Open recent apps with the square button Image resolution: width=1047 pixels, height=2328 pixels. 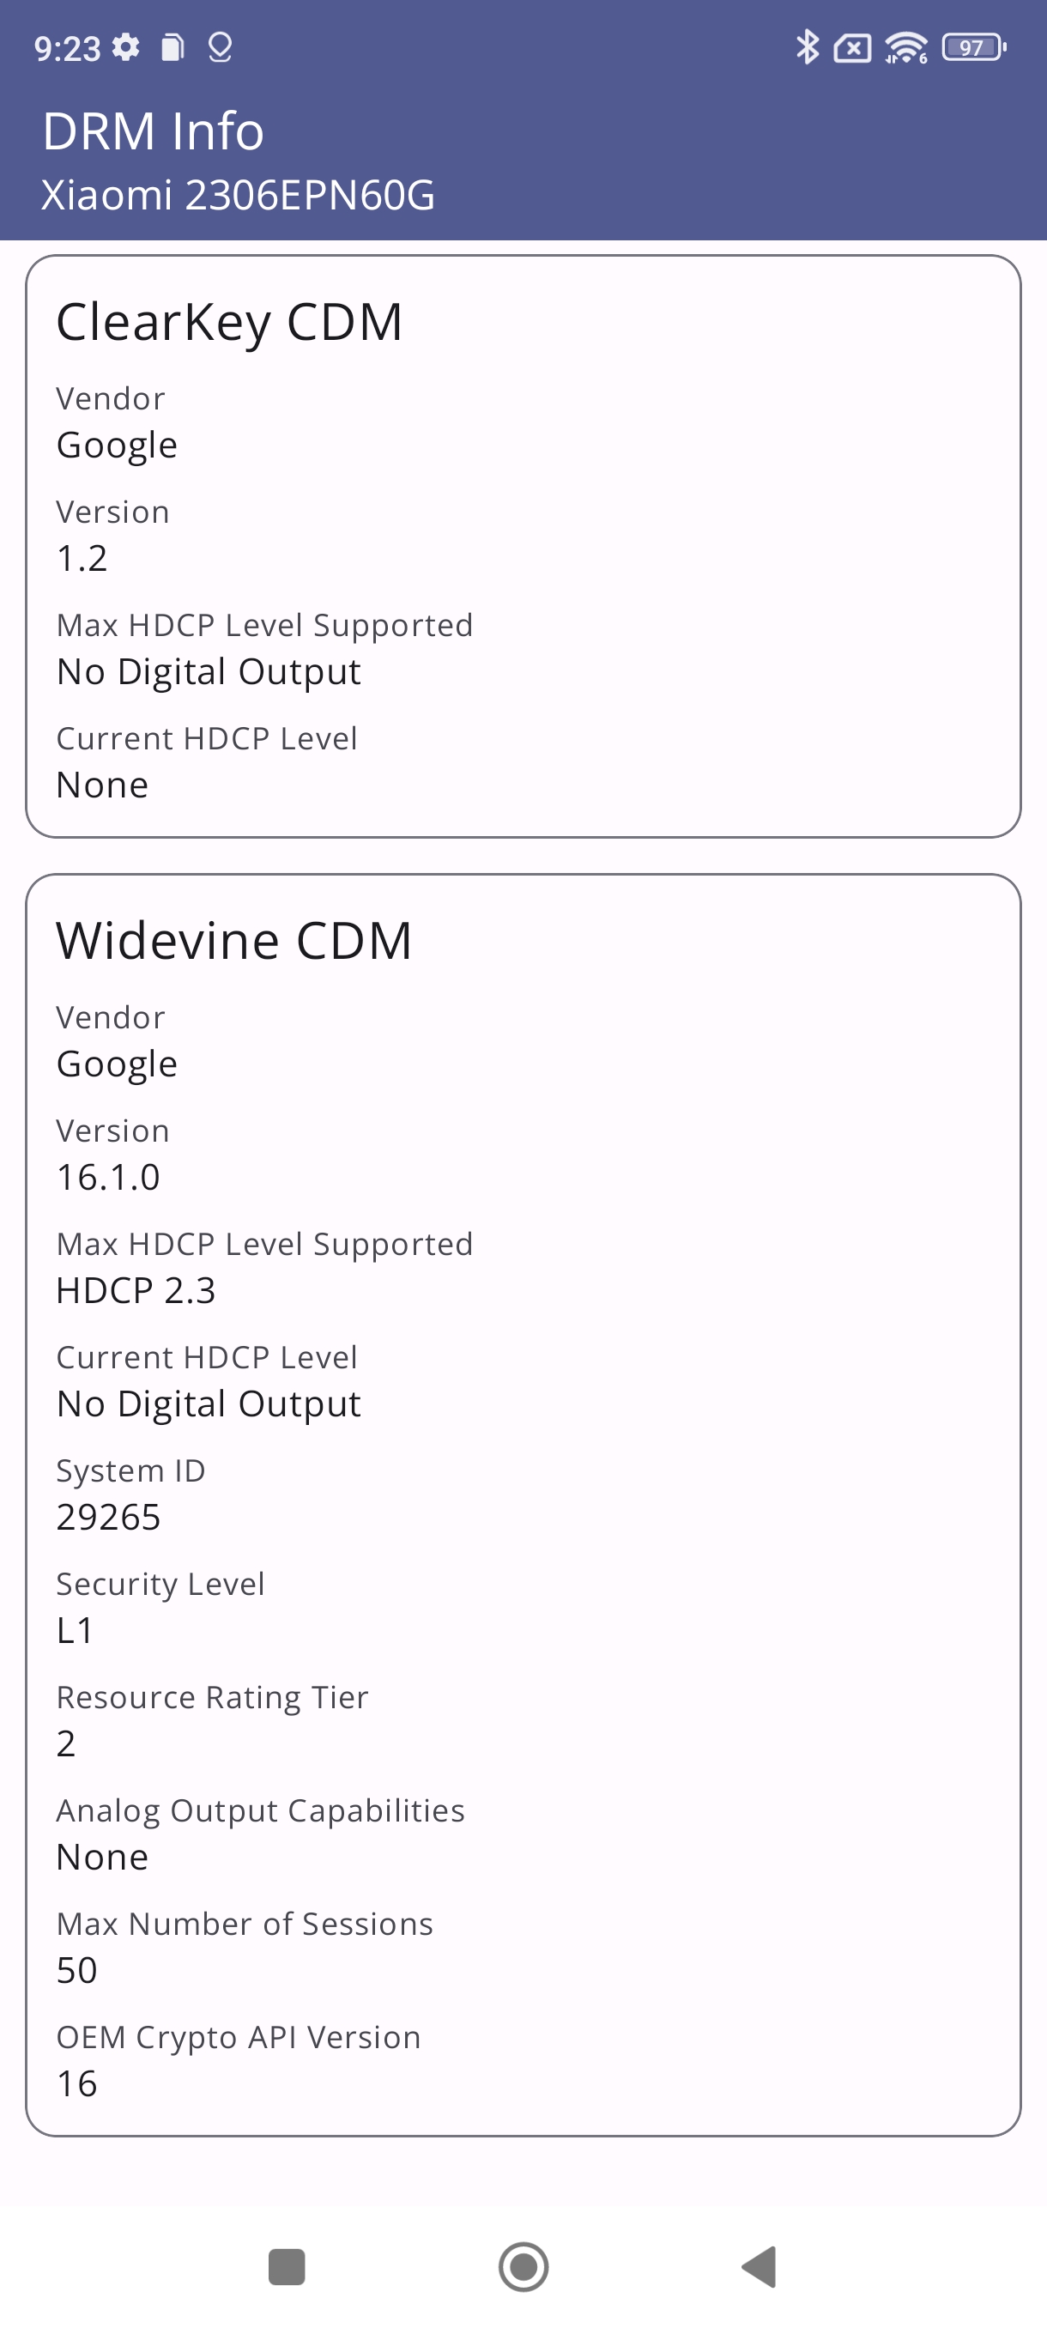[287, 2266]
